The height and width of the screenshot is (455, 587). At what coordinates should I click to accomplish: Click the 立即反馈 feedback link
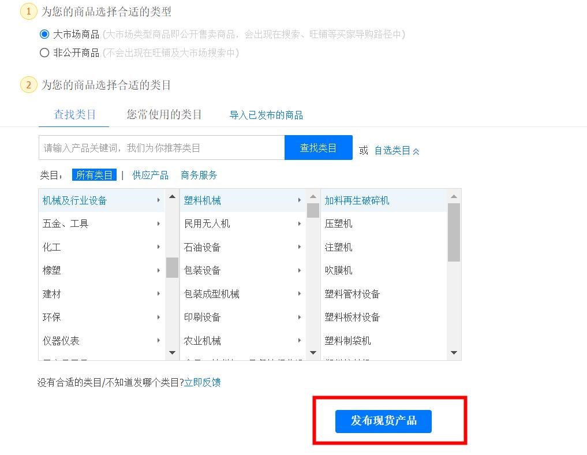coord(202,382)
